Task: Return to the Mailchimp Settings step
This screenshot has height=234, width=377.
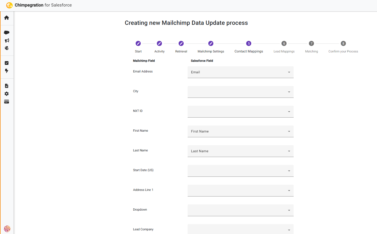Action: click(211, 43)
